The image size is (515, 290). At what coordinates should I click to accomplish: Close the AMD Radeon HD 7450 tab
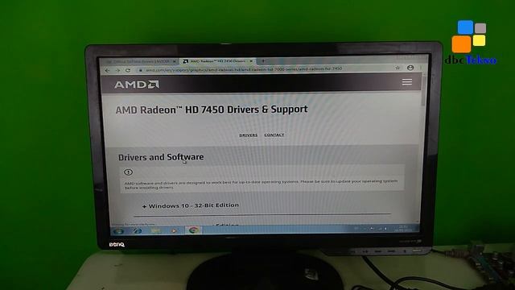[x=251, y=61]
